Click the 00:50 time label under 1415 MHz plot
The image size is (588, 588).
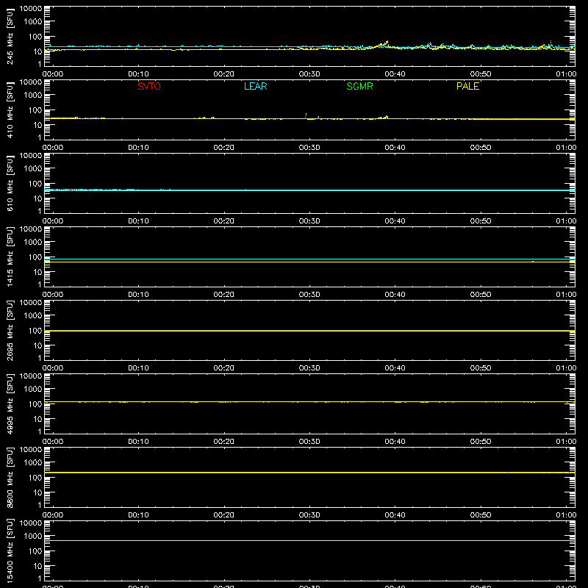click(481, 295)
